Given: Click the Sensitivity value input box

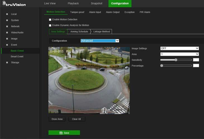Looking at the screenshot, I should point(196,60).
